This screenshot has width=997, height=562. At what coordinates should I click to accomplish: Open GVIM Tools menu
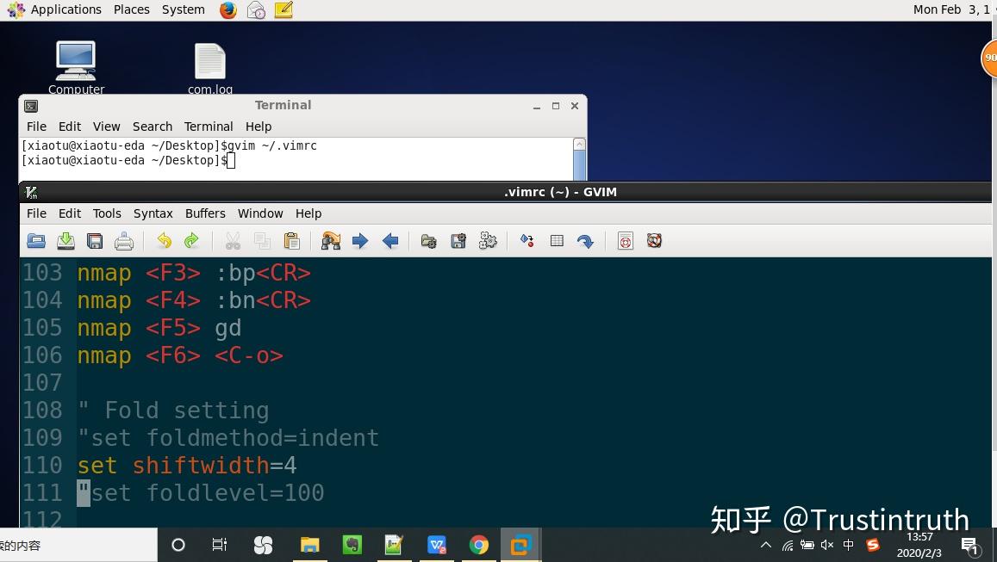[107, 213]
